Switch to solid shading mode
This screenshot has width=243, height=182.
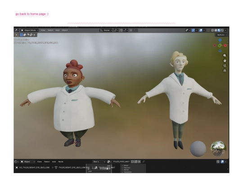click(216, 31)
